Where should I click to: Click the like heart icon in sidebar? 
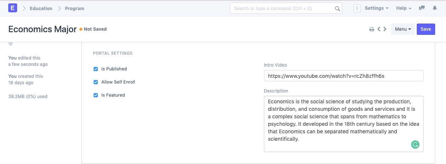10,44
